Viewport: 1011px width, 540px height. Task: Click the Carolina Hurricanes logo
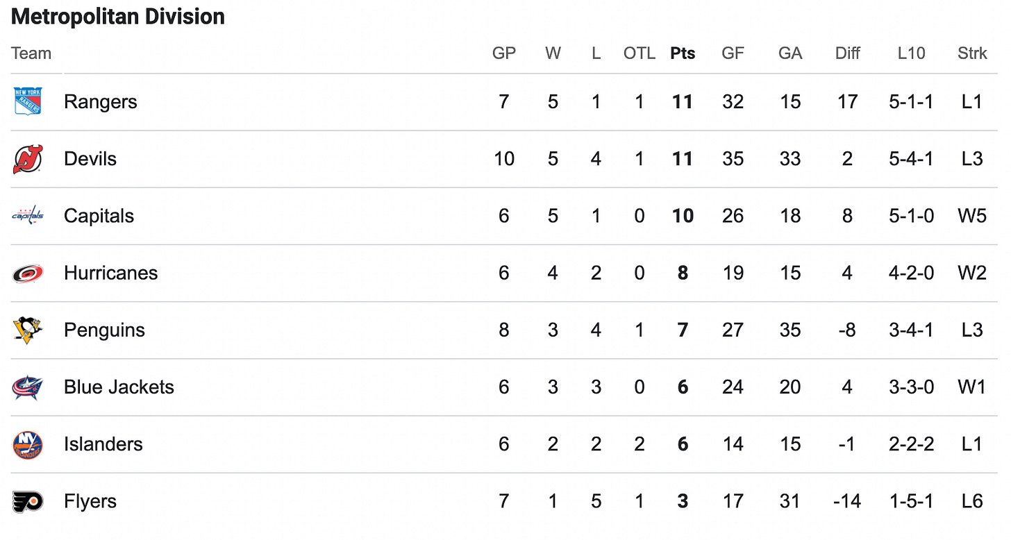(28, 273)
